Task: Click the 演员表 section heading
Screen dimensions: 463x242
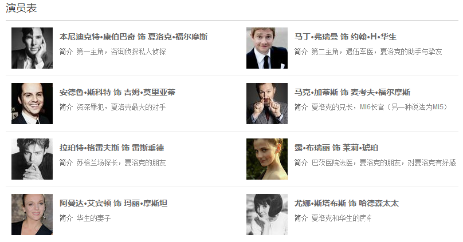Action: (x=21, y=8)
